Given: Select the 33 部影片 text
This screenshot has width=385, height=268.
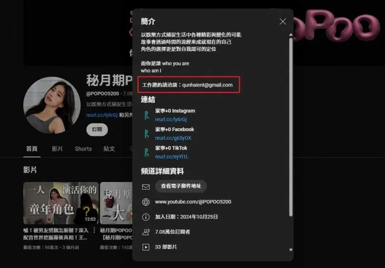Looking at the screenshot, I should pyautogui.click(x=166, y=247).
